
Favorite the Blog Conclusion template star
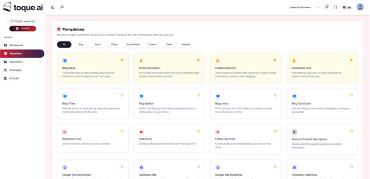pyautogui.click(x=352, y=95)
